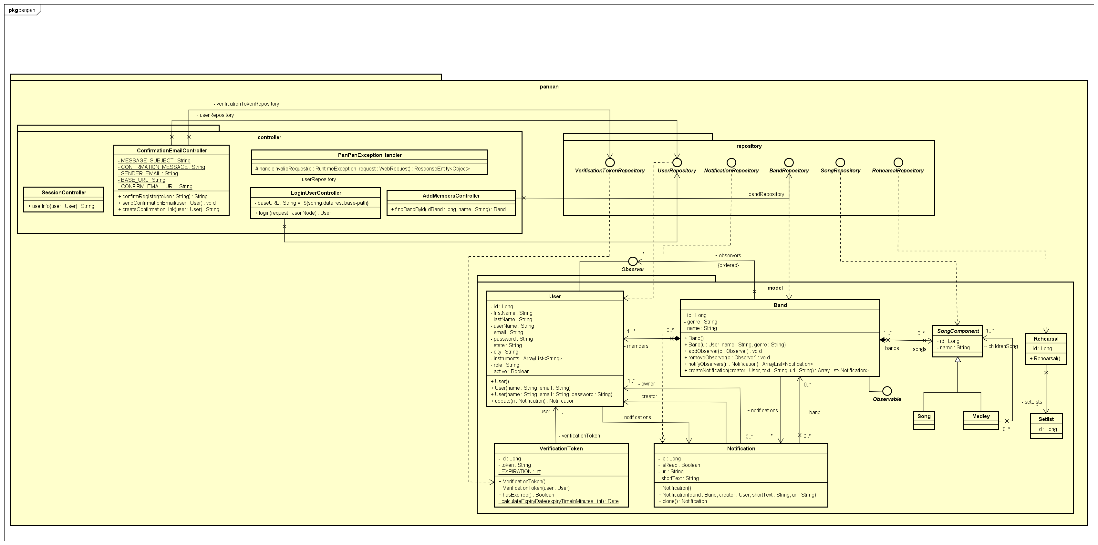This screenshot has height=545, width=1098.
Task: Click the Observer interface circle icon
Action: point(633,261)
